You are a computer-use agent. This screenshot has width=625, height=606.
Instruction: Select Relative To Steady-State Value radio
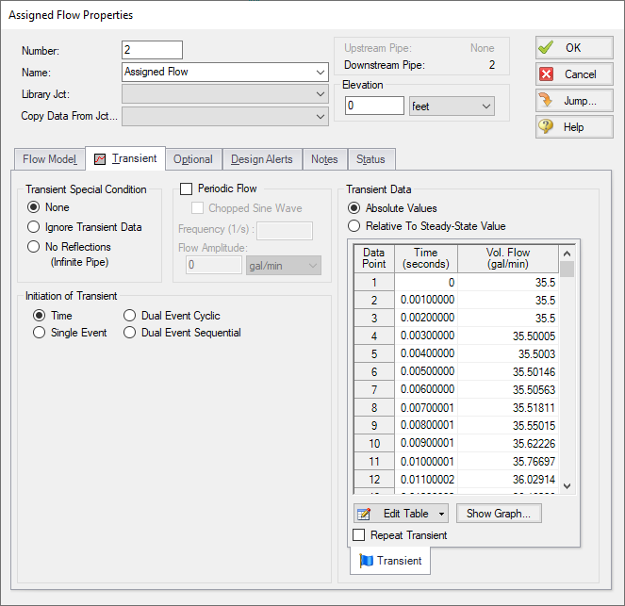pyautogui.click(x=354, y=226)
